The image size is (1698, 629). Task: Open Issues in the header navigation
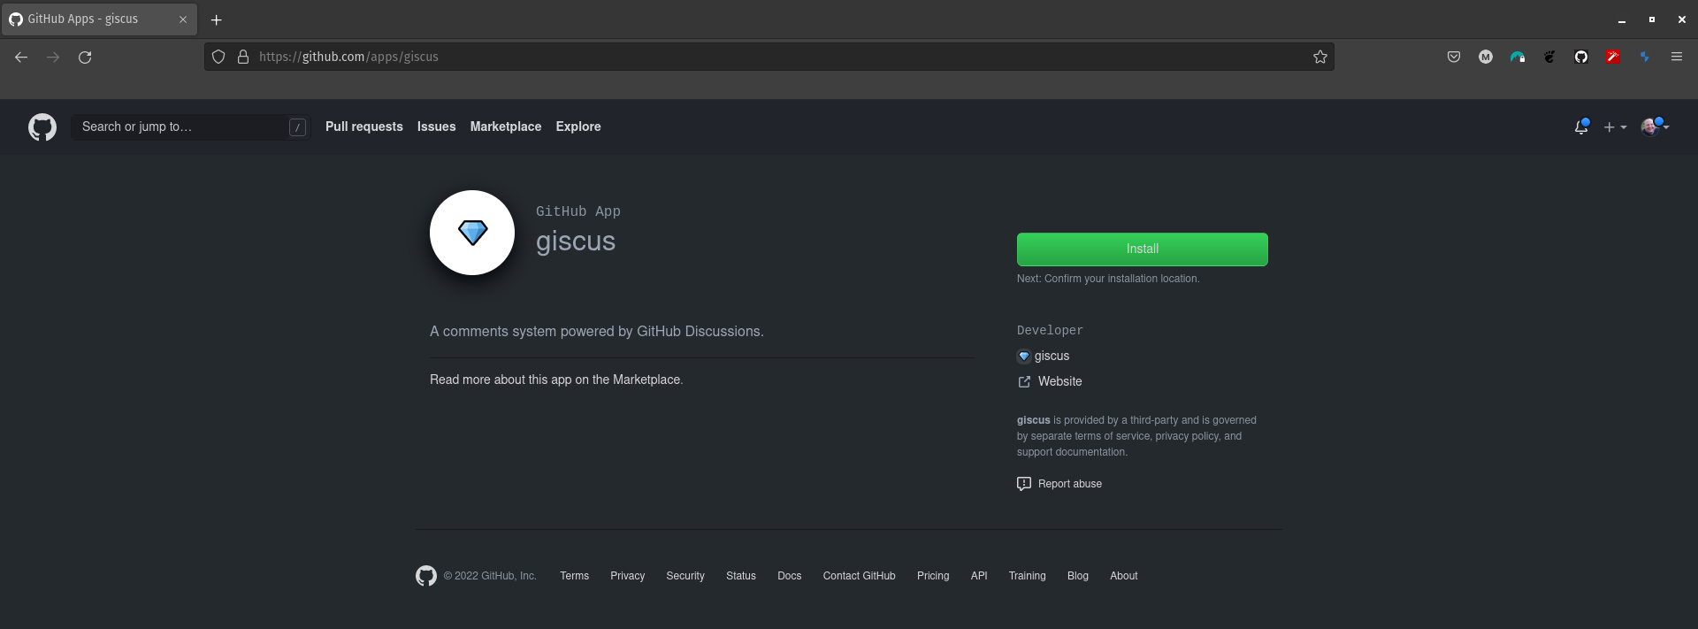tap(437, 127)
